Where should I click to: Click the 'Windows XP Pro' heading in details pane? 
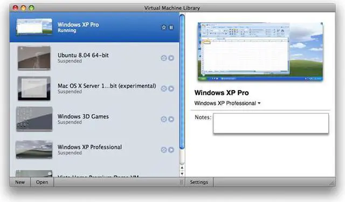pyautogui.click(x=222, y=93)
